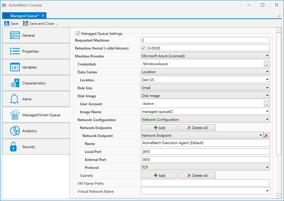Minimize the ActiveBatch Console window
Image resolution: width=284 pixels, height=201 pixels.
[249, 5]
